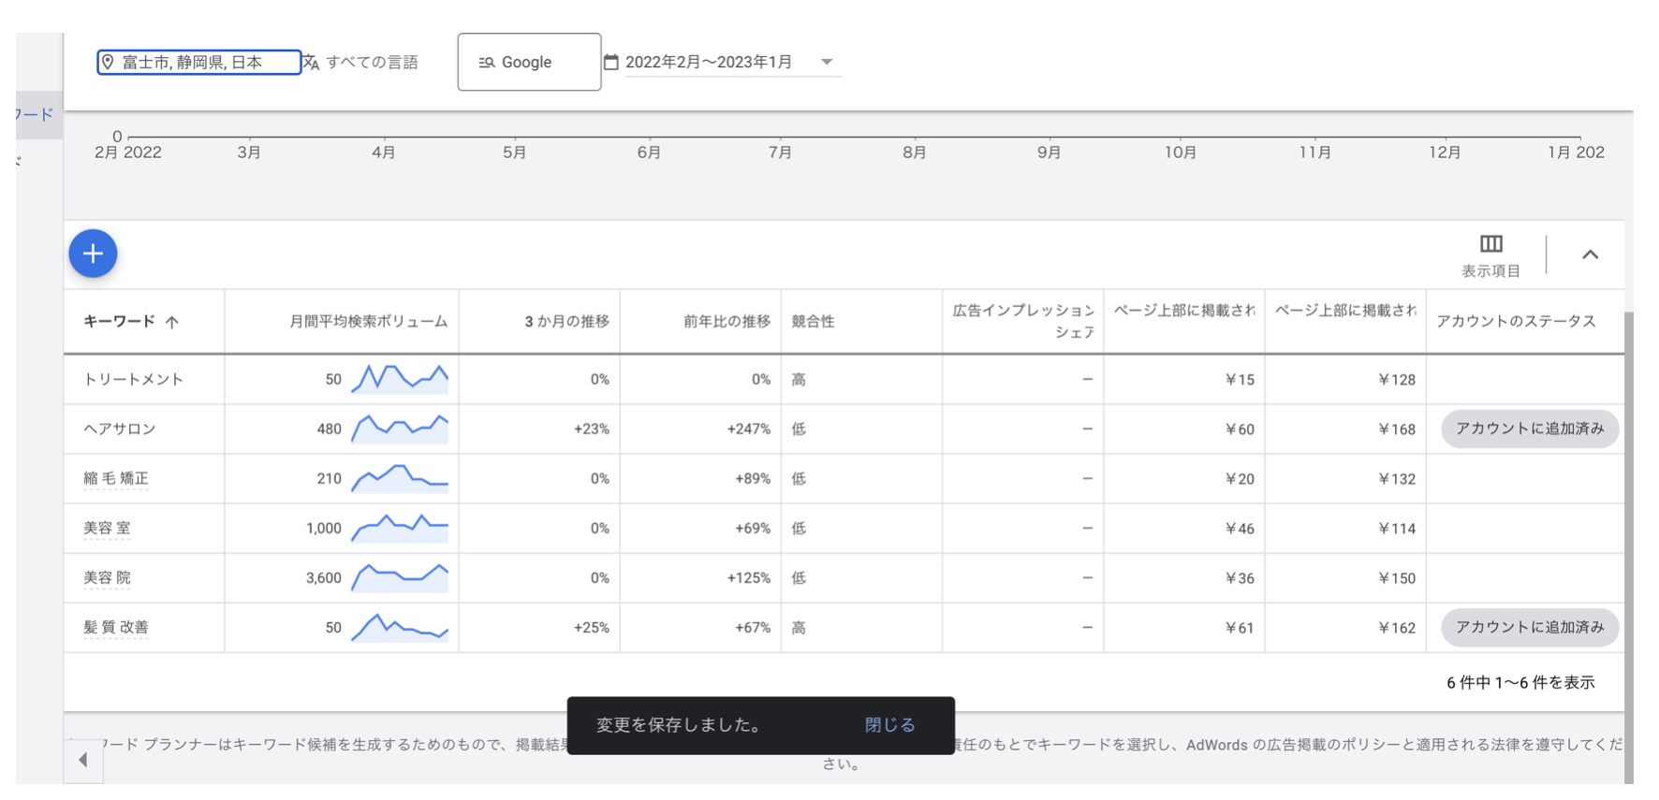Click the calendar icon for date range
The height and width of the screenshot is (800, 1659).
(611, 63)
